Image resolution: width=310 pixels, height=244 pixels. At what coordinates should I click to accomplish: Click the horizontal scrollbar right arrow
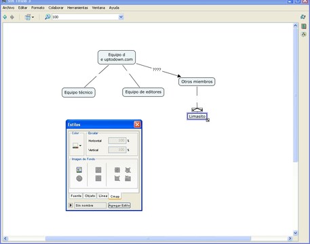290,239
